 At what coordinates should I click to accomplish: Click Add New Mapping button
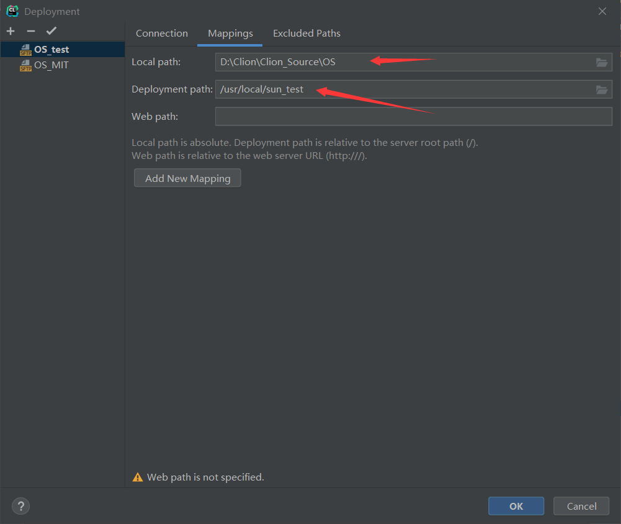coord(187,178)
